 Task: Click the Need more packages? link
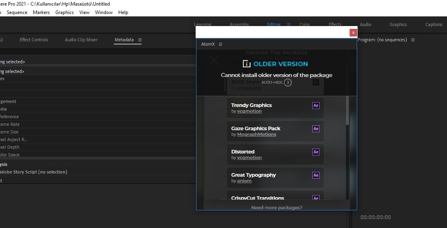pyautogui.click(x=277, y=208)
